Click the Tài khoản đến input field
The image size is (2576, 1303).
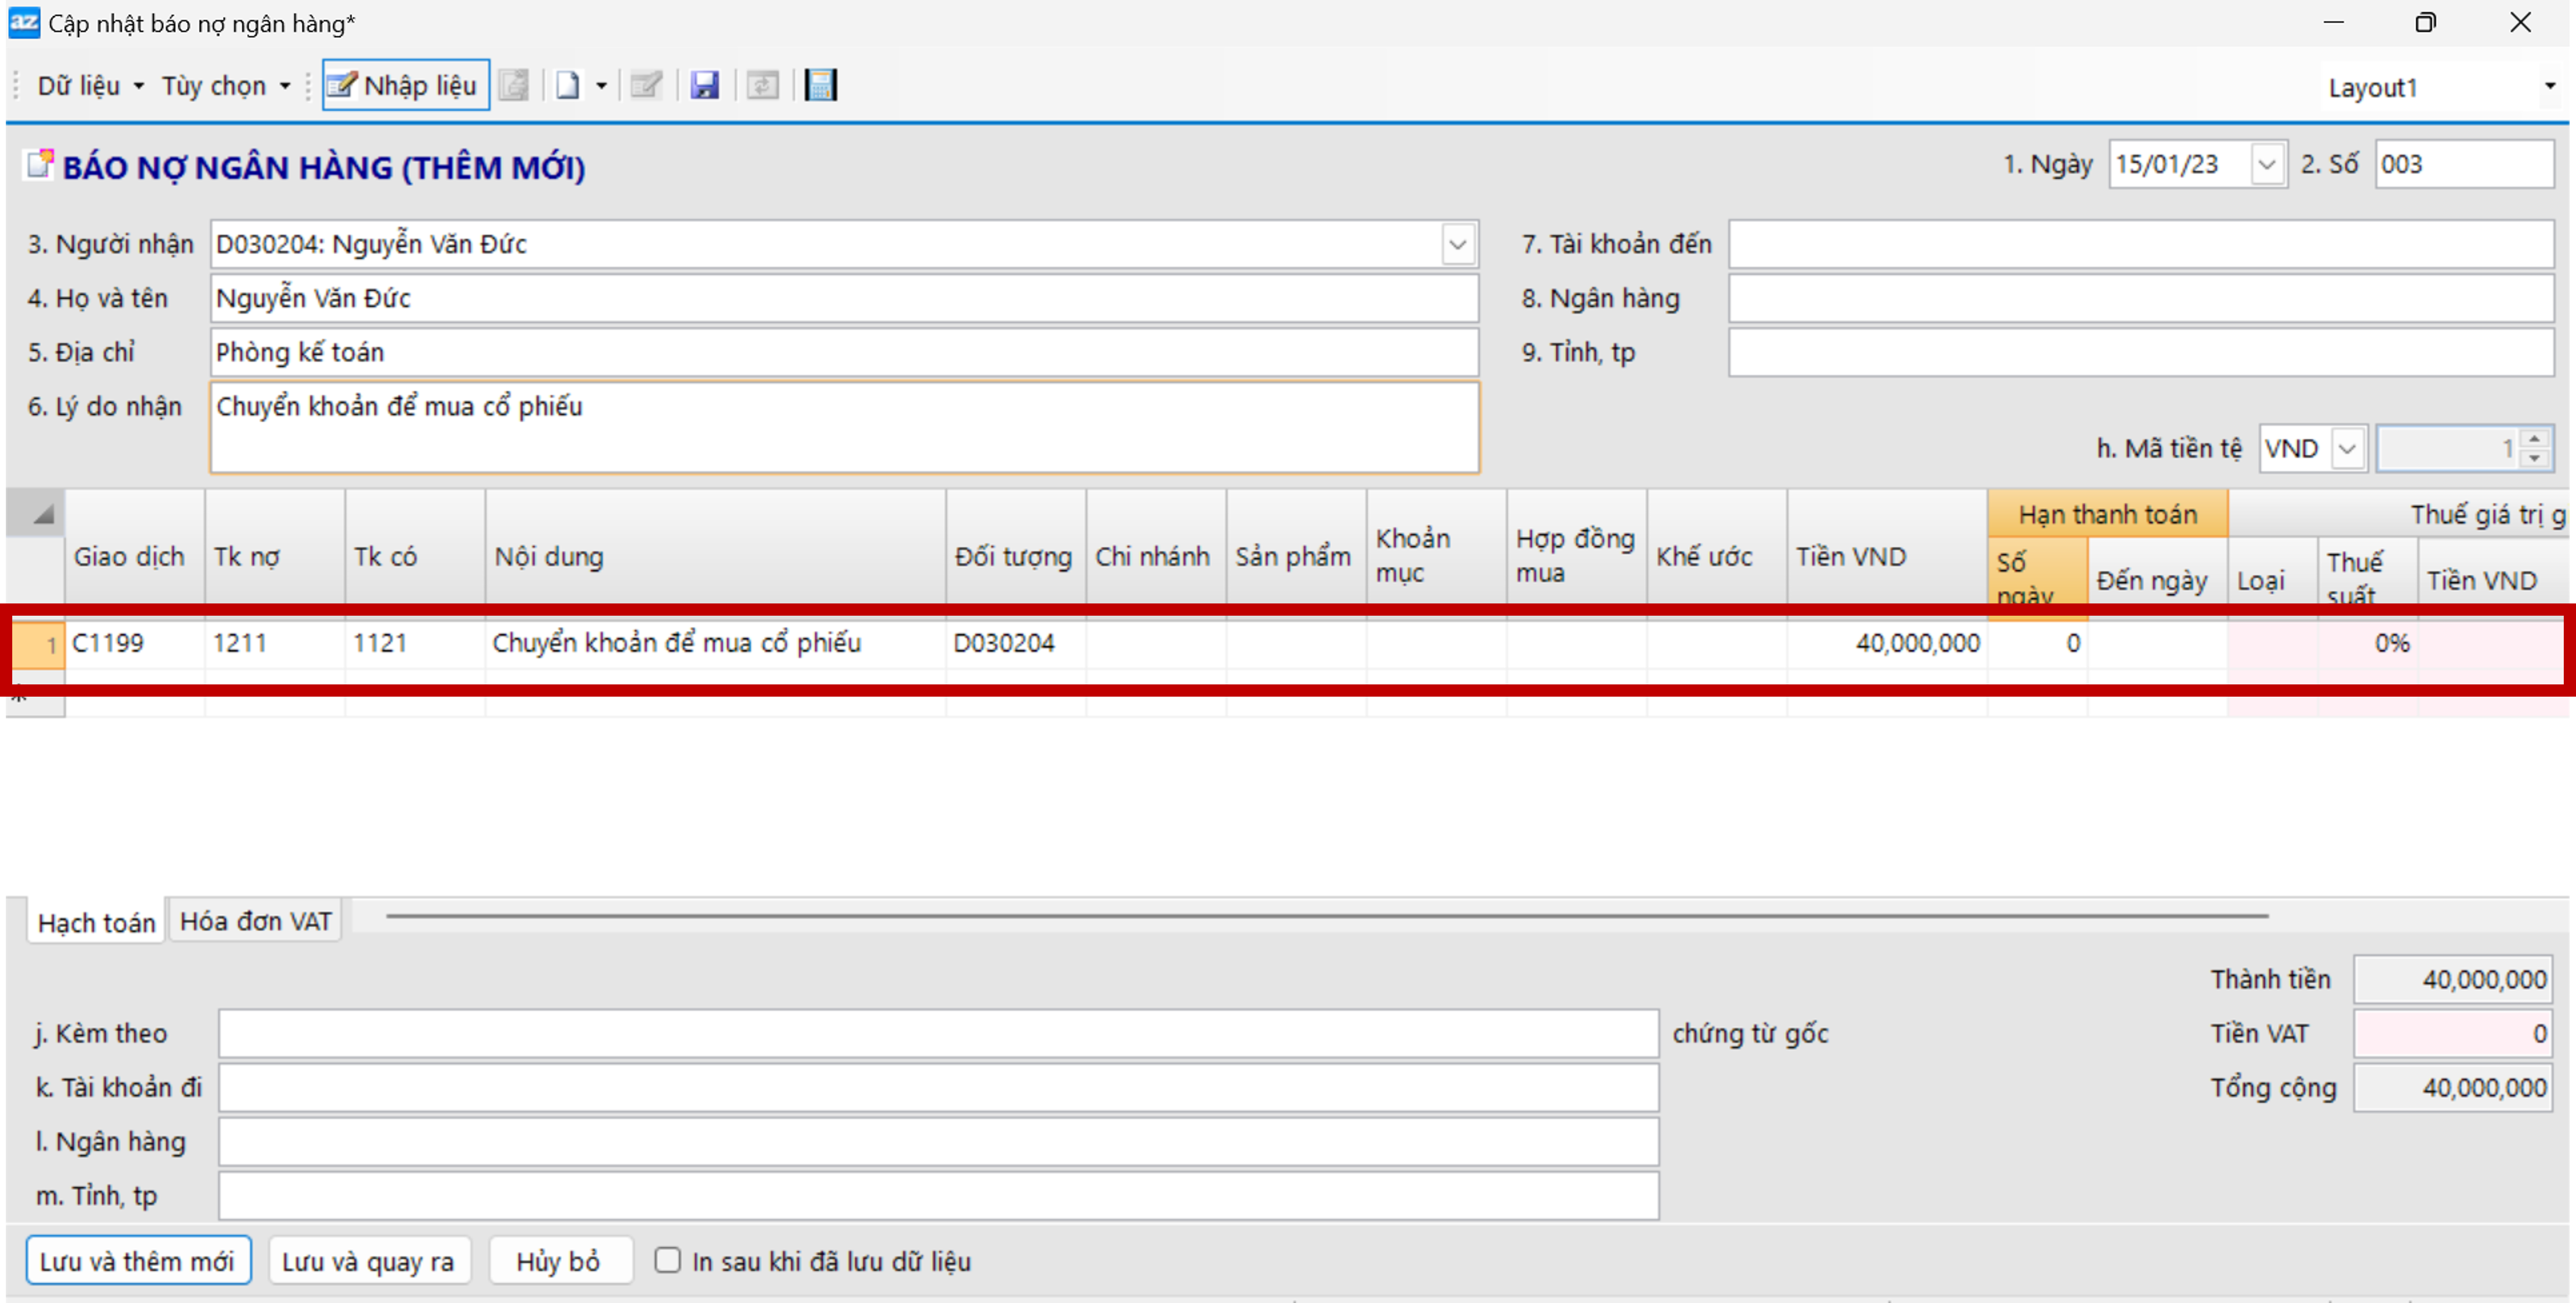click(2140, 245)
